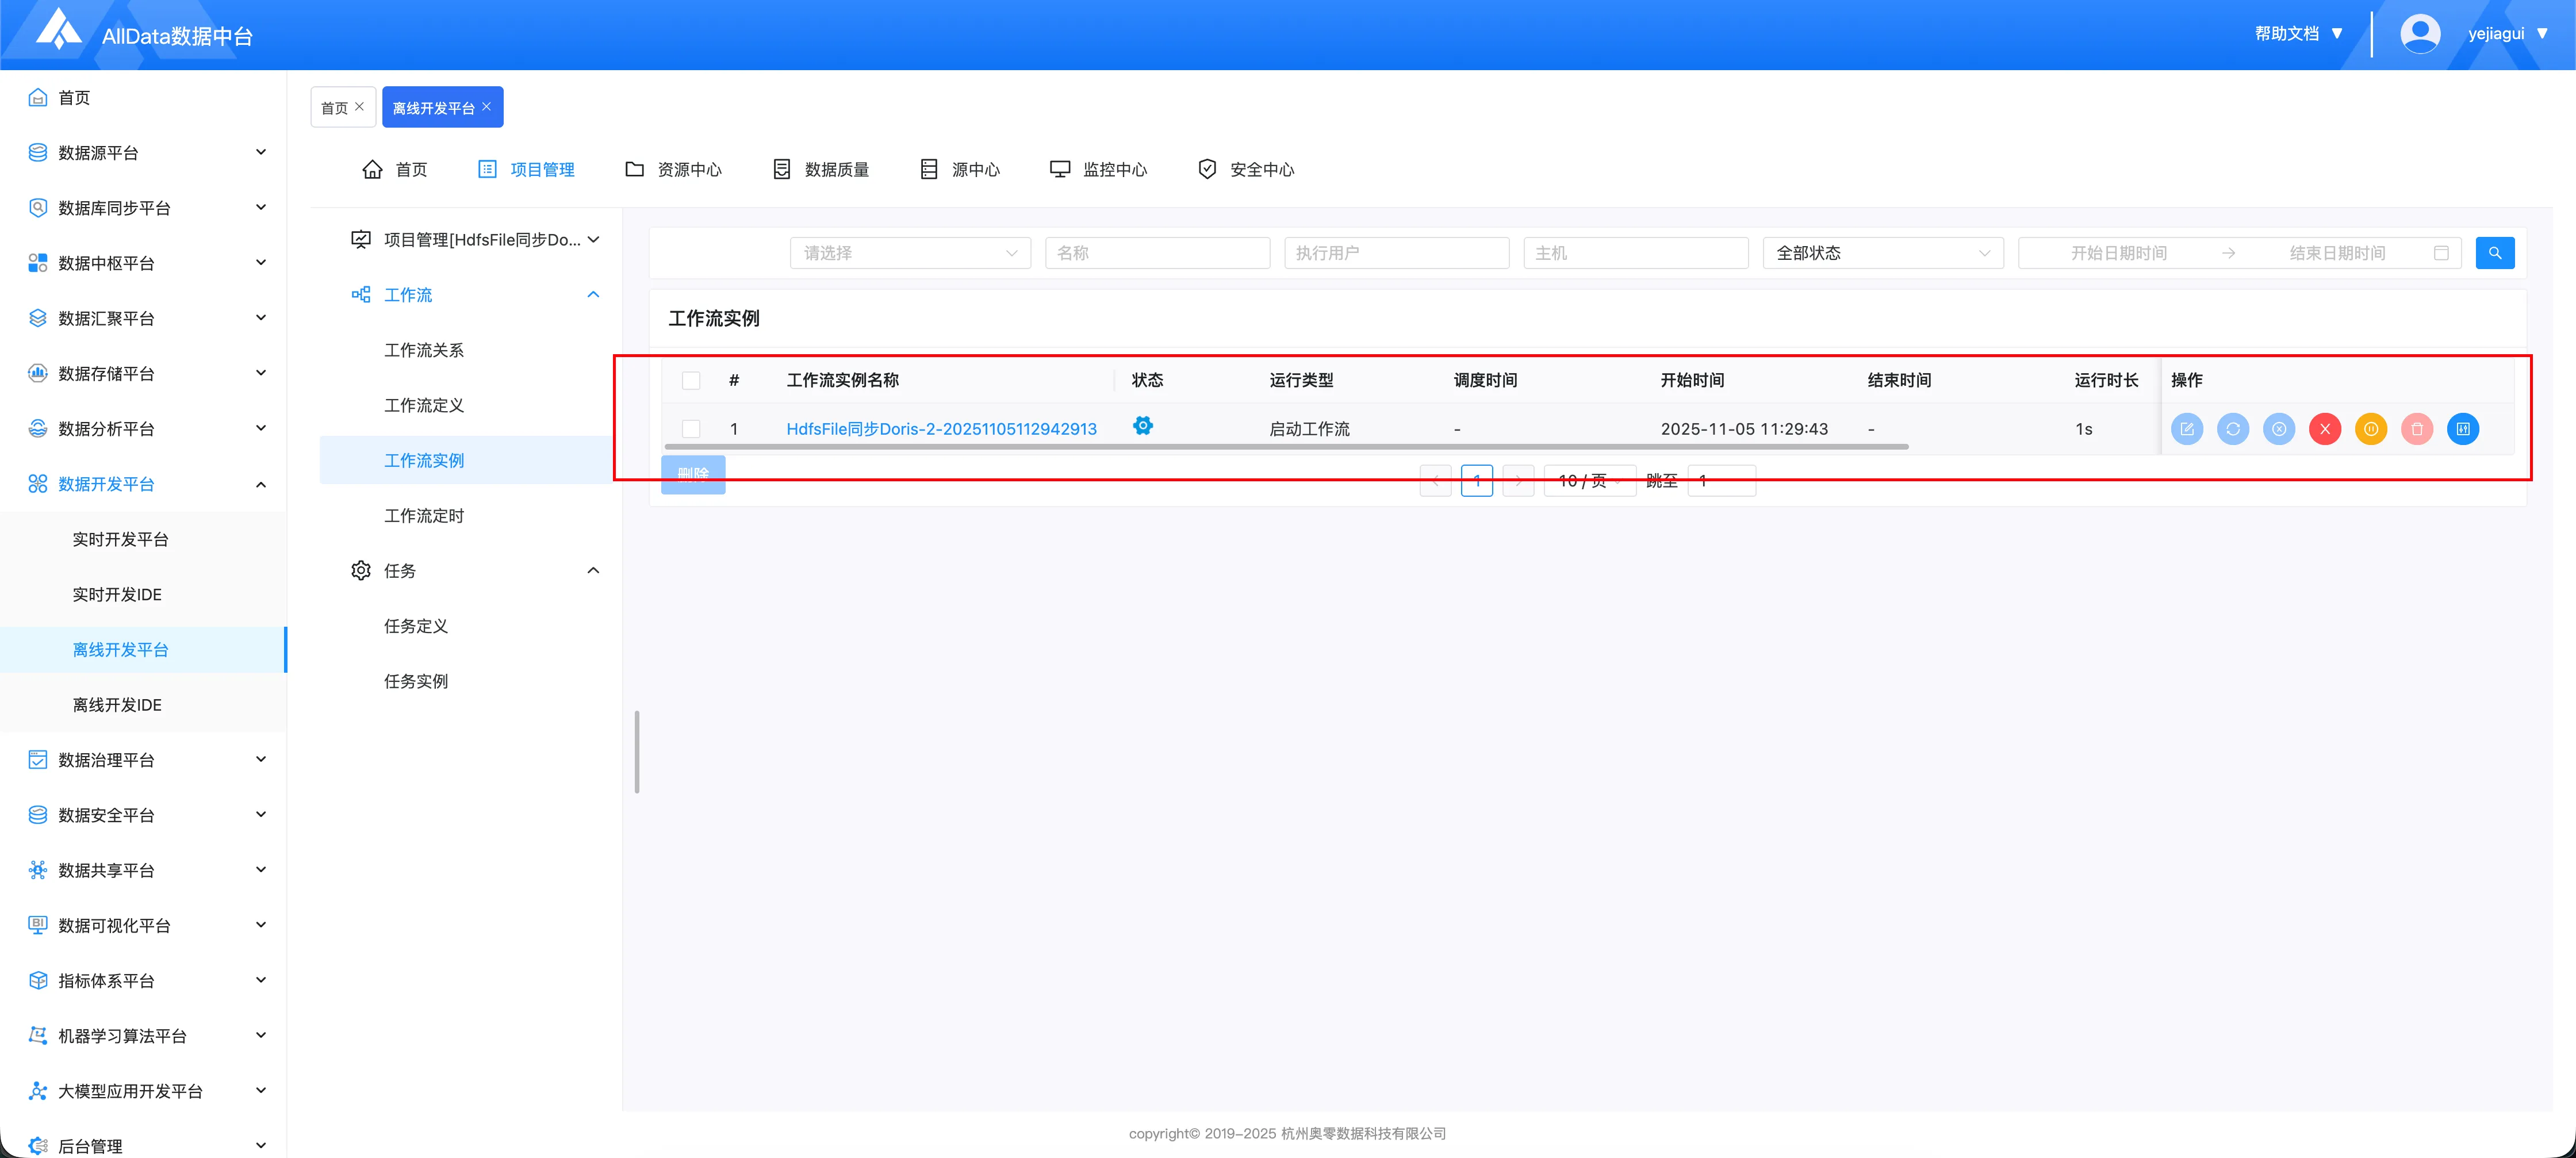
Task: Click the user avatar icon in the header
Action: point(2419,34)
